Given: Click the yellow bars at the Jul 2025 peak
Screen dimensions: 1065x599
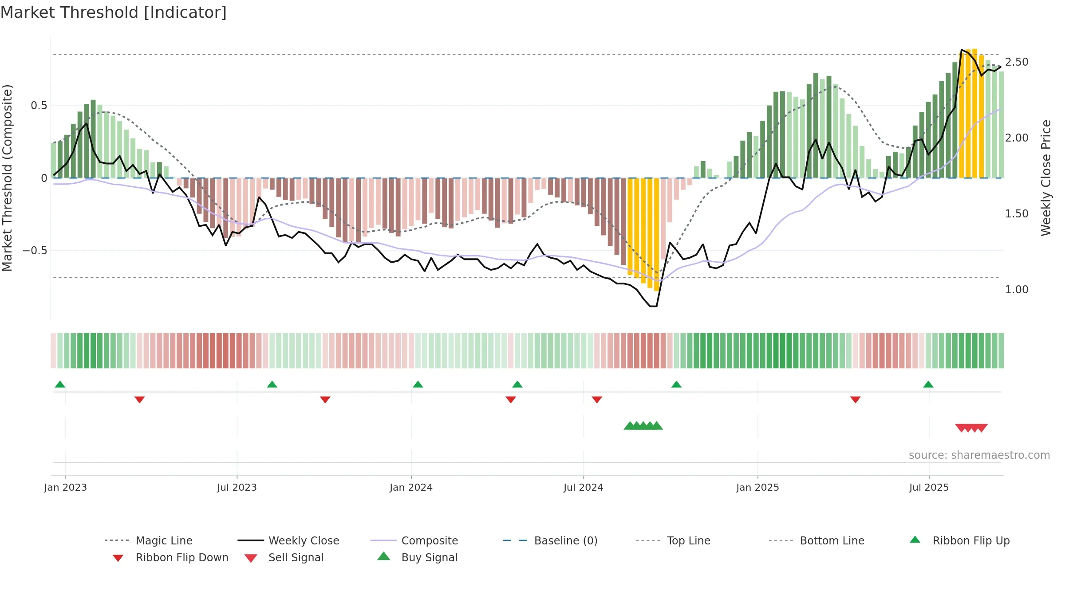Looking at the screenshot, I should (x=971, y=114).
